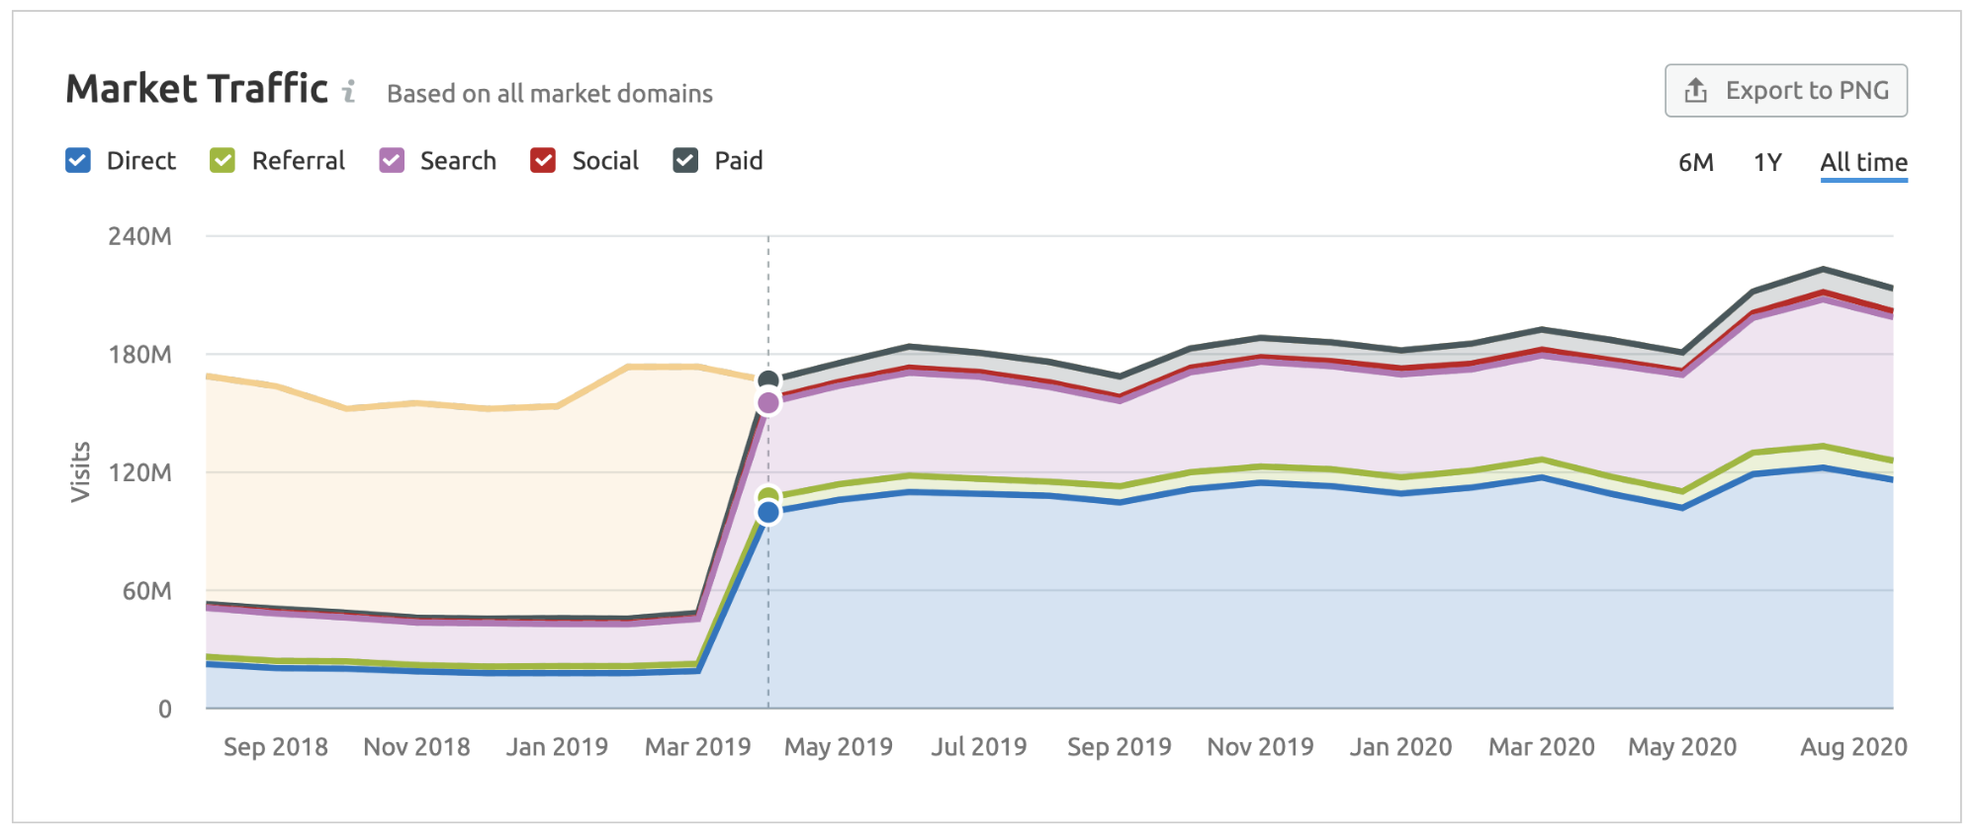
Task: Click the Sep 2018 axis label
Action: pyautogui.click(x=275, y=747)
